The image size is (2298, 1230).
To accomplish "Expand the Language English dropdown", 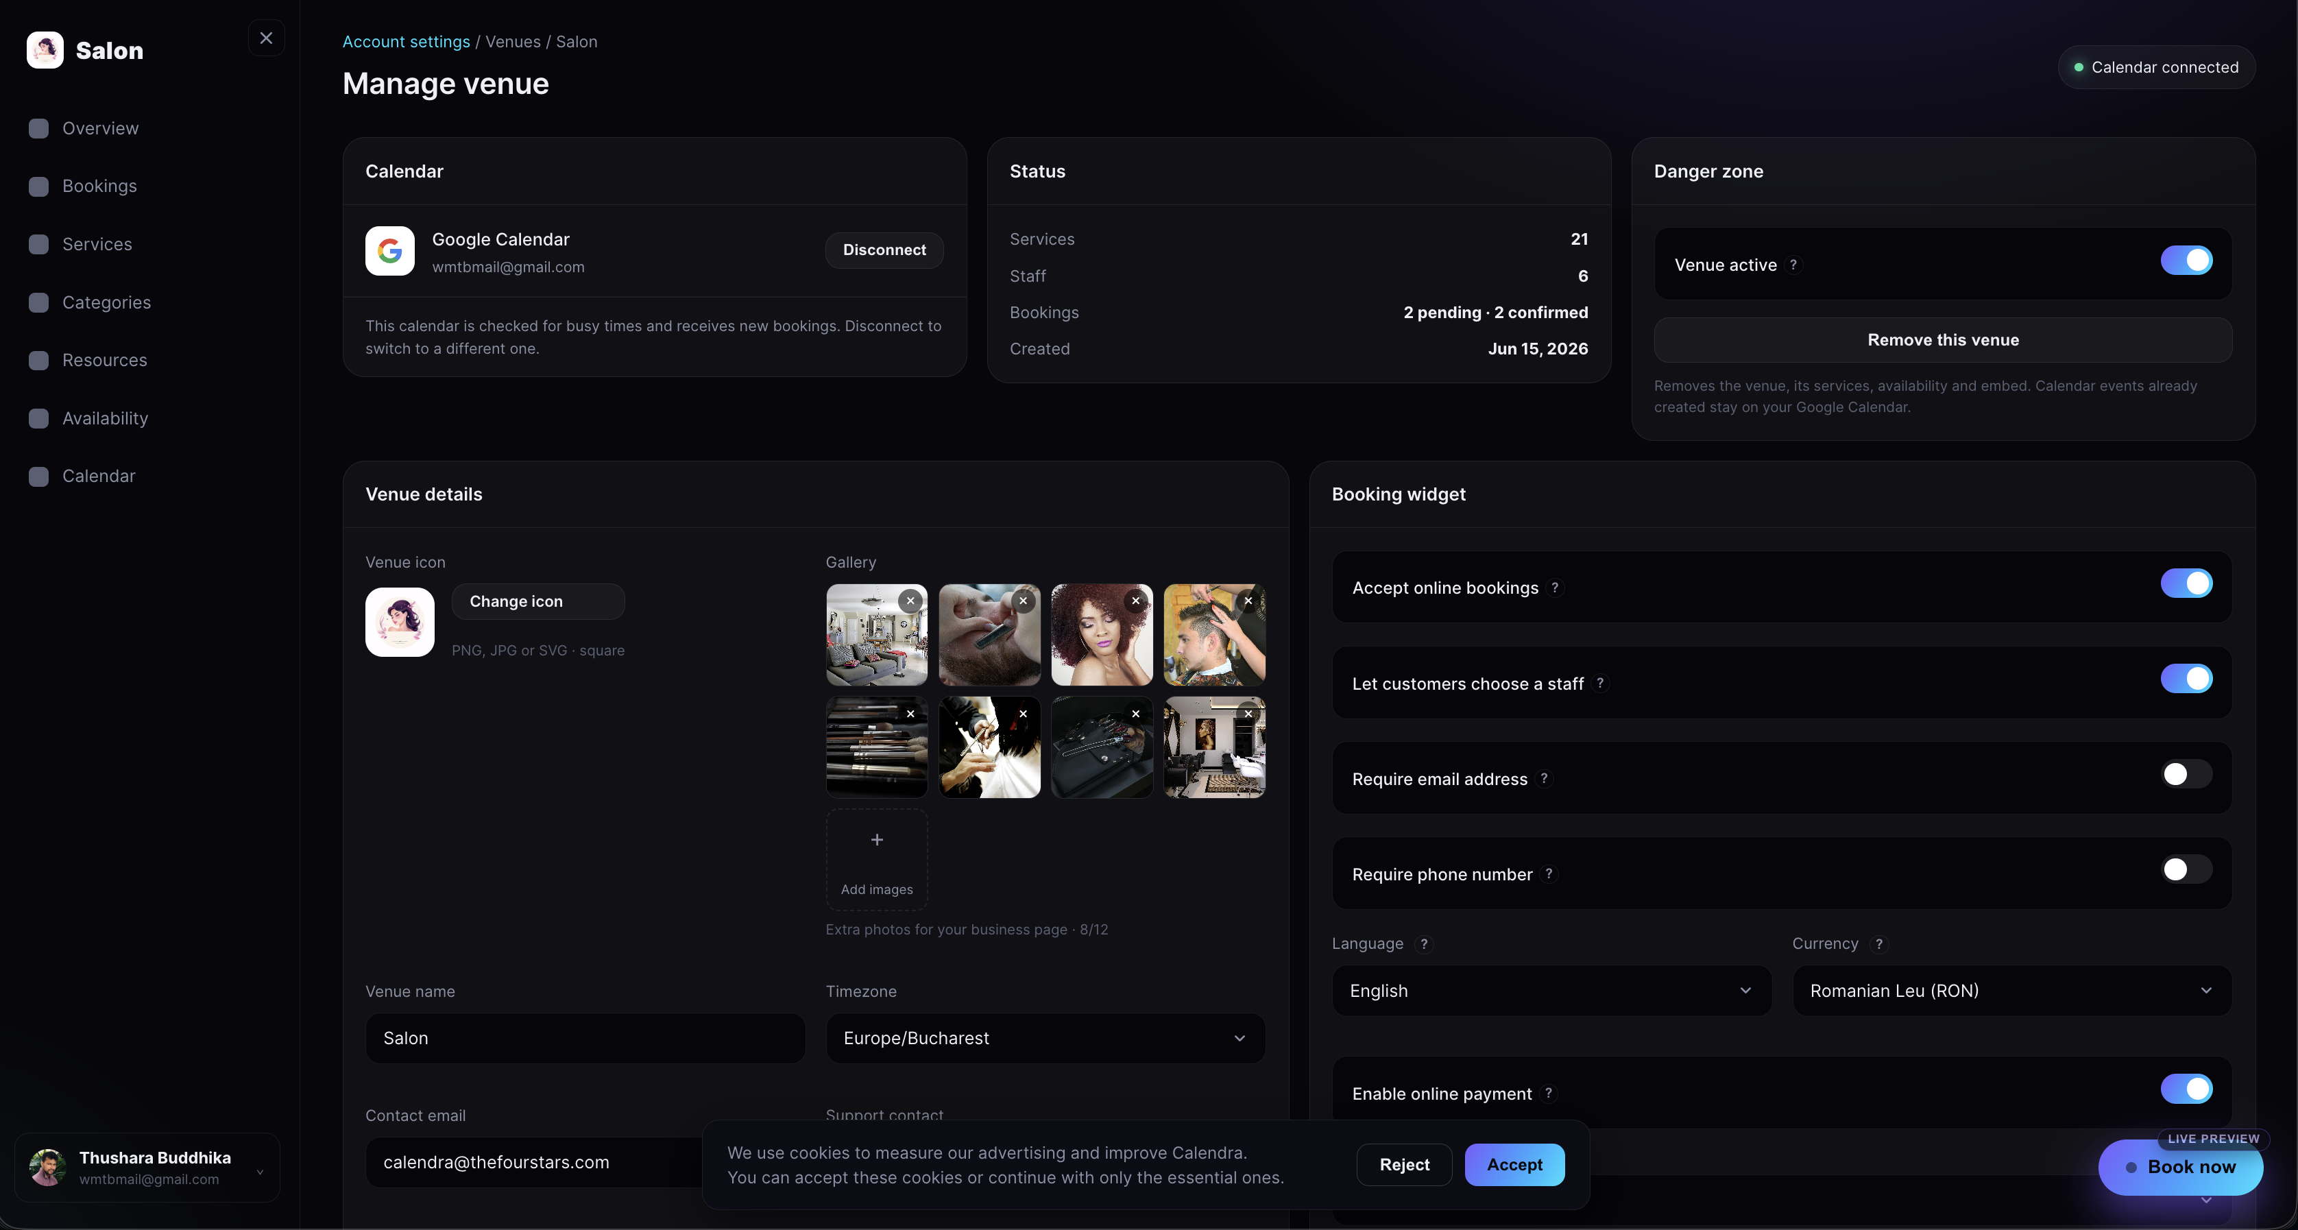I will [1551, 991].
